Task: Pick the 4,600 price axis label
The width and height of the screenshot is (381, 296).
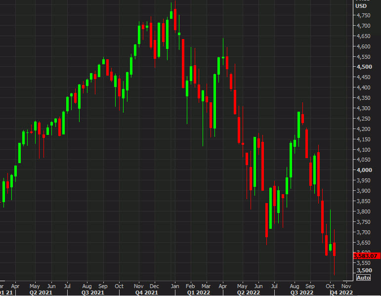Action: coord(364,46)
